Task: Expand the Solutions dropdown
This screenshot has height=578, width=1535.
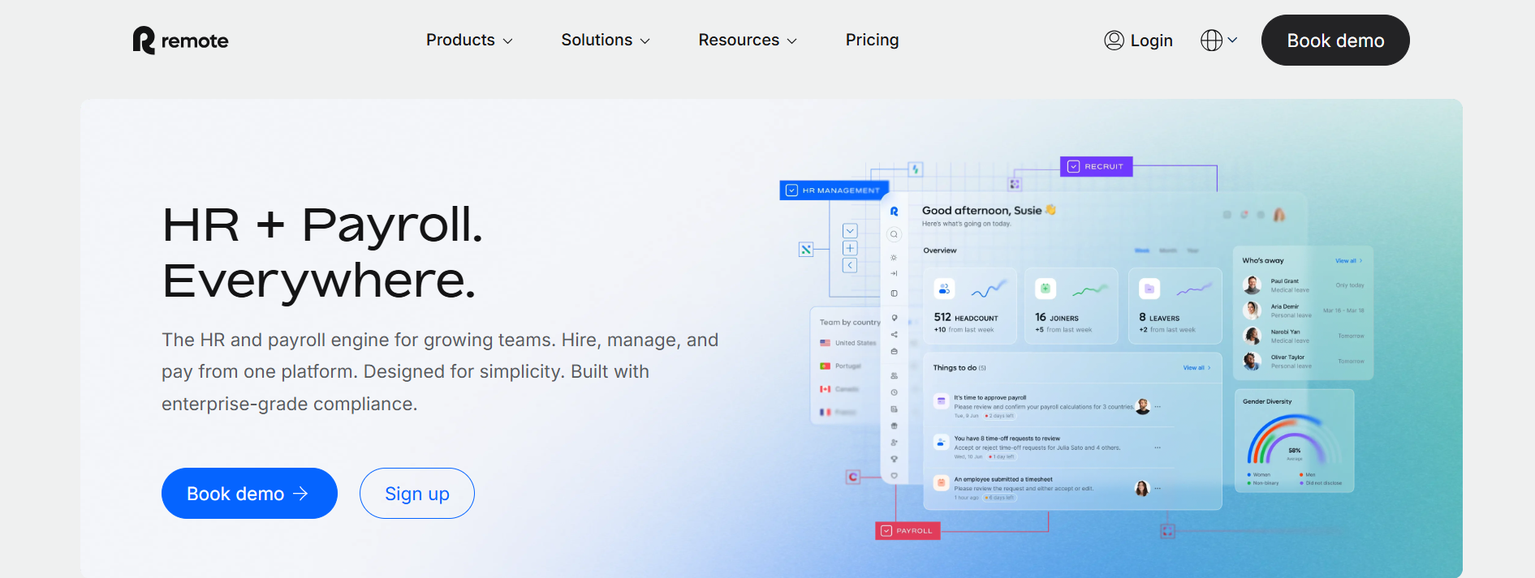Action: [606, 40]
